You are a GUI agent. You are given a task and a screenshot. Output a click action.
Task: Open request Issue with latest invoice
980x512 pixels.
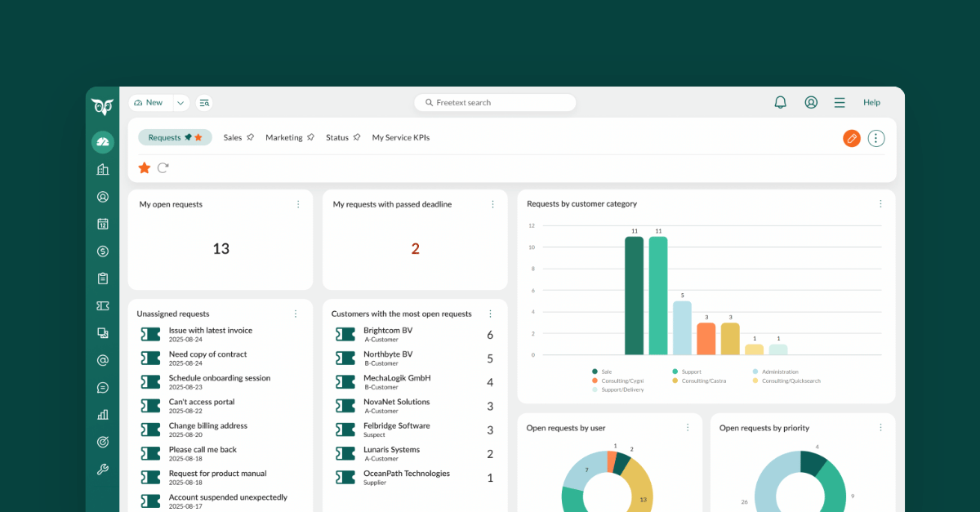click(211, 331)
